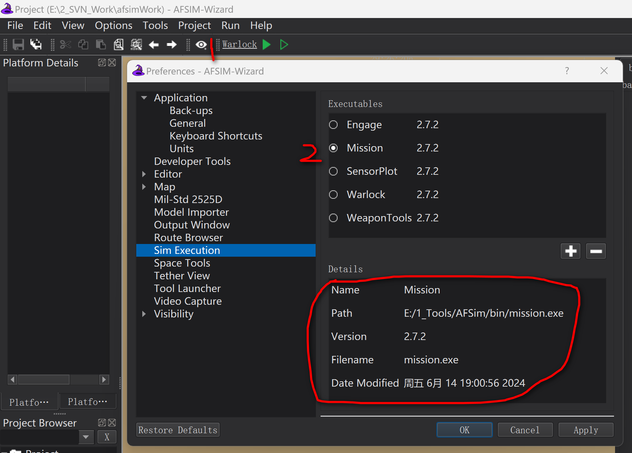Open the Project Browser filter dropdown
This screenshot has height=453, width=632.
coord(86,437)
